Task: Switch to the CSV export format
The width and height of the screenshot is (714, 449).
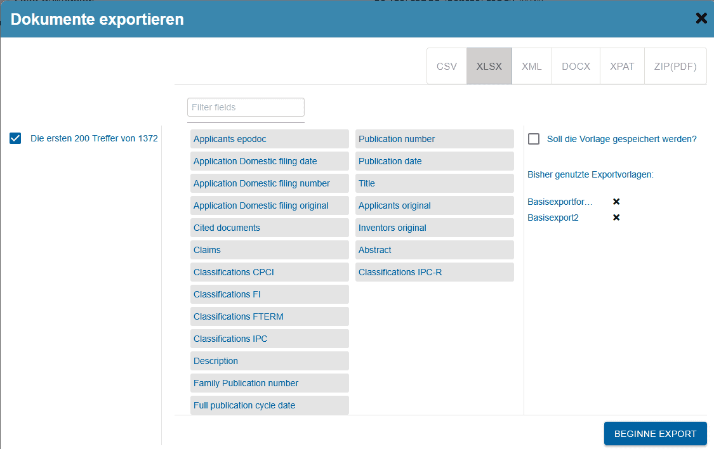Action: pos(447,66)
